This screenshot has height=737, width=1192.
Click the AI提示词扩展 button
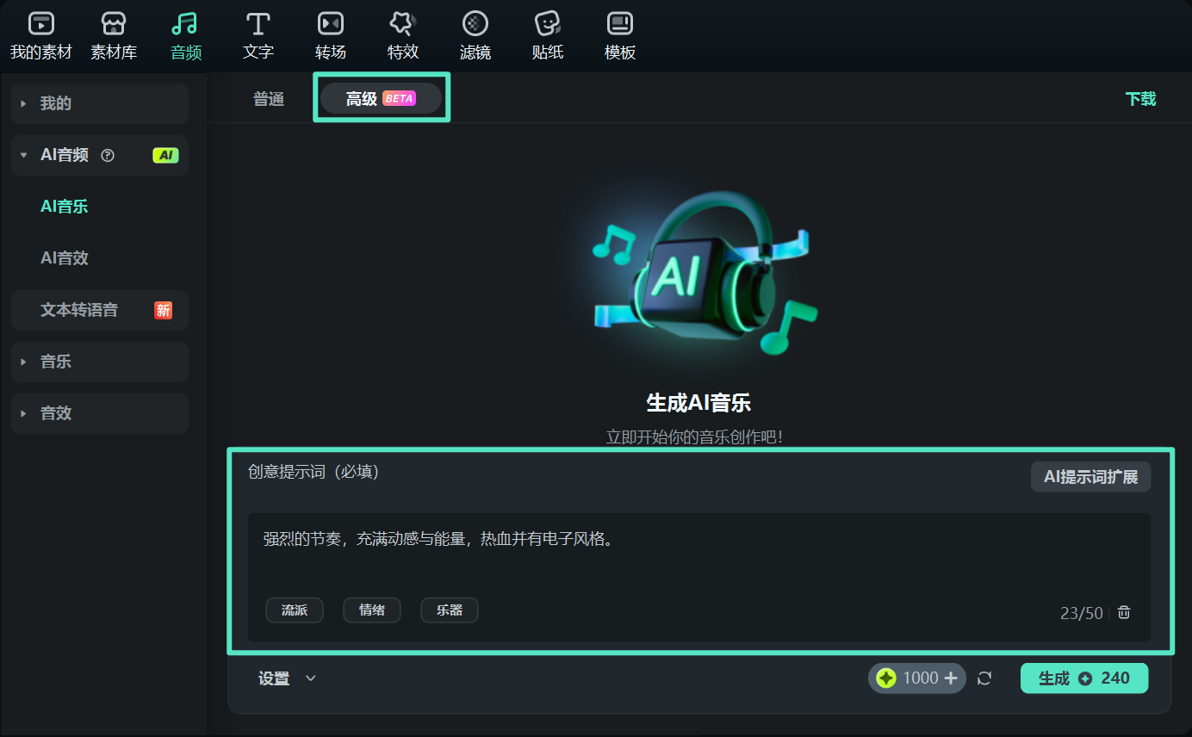[1090, 476]
